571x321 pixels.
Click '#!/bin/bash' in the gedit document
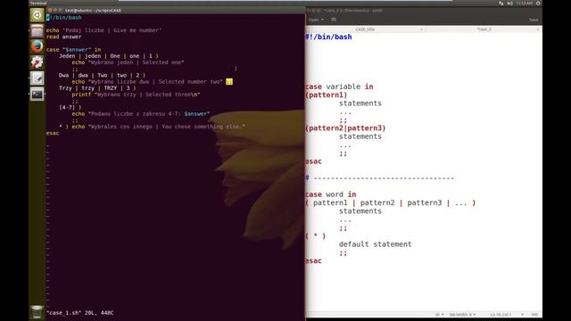pyautogui.click(x=328, y=37)
